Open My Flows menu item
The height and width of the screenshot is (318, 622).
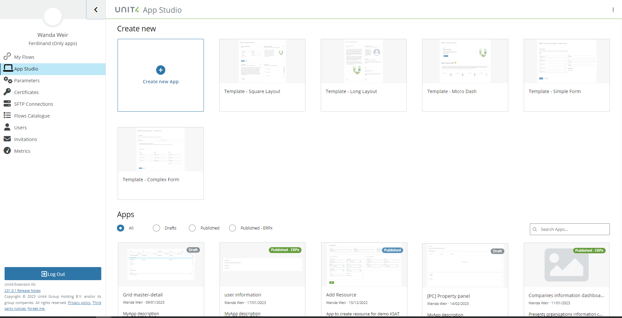(x=53, y=57)
